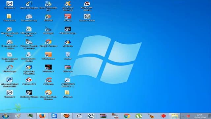Click the Google Chrome taskbar icon
211x119 pixels.
click(127, 116)
